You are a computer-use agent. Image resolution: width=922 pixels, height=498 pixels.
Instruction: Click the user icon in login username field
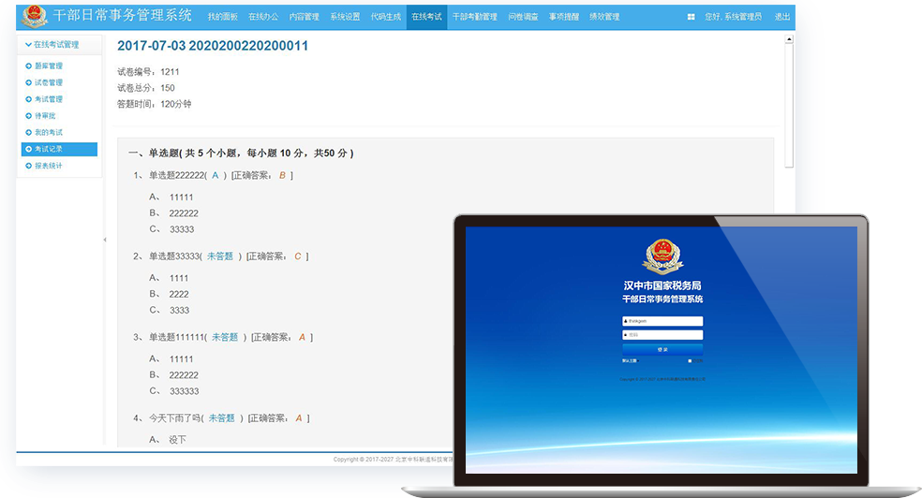[x=625, y=321]
